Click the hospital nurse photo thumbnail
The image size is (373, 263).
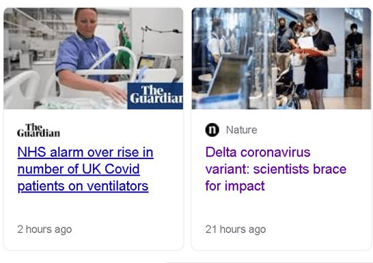click(x=93, y=59)
